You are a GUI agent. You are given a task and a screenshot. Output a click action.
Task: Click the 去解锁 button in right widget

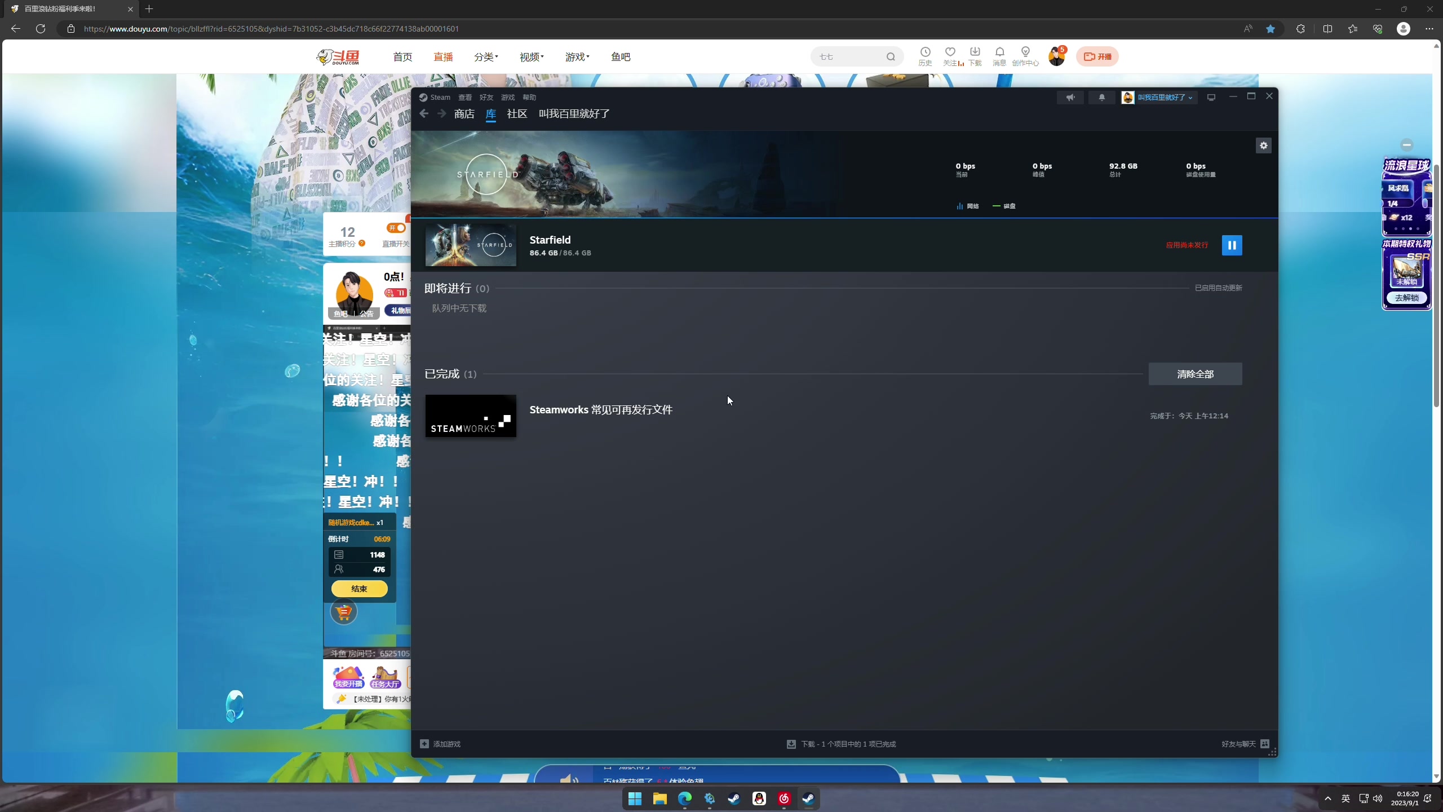pyautogui.click(x=1406, y=298)
